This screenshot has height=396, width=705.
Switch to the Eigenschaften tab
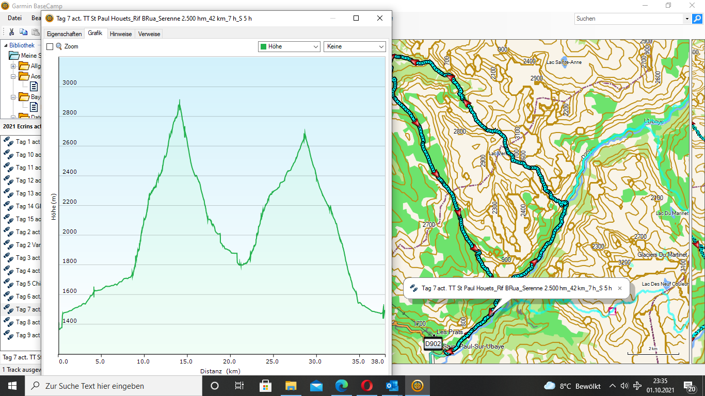(64, 34)
